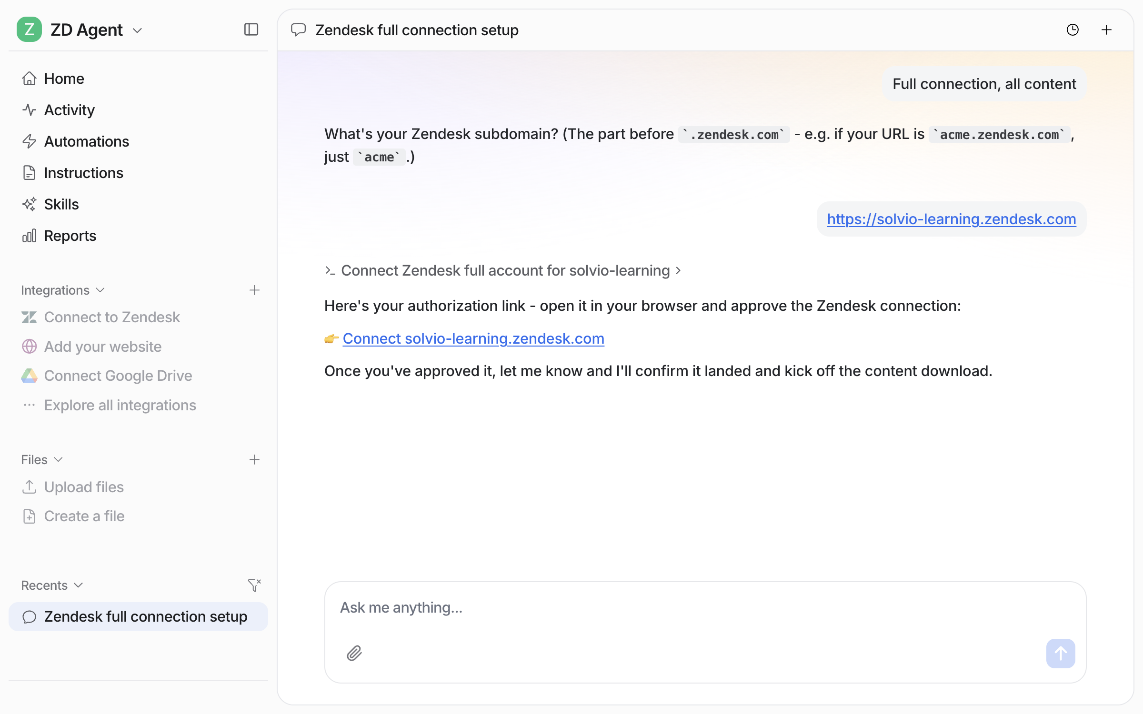Add a file via Files plus icon

(x=254, y=460)
